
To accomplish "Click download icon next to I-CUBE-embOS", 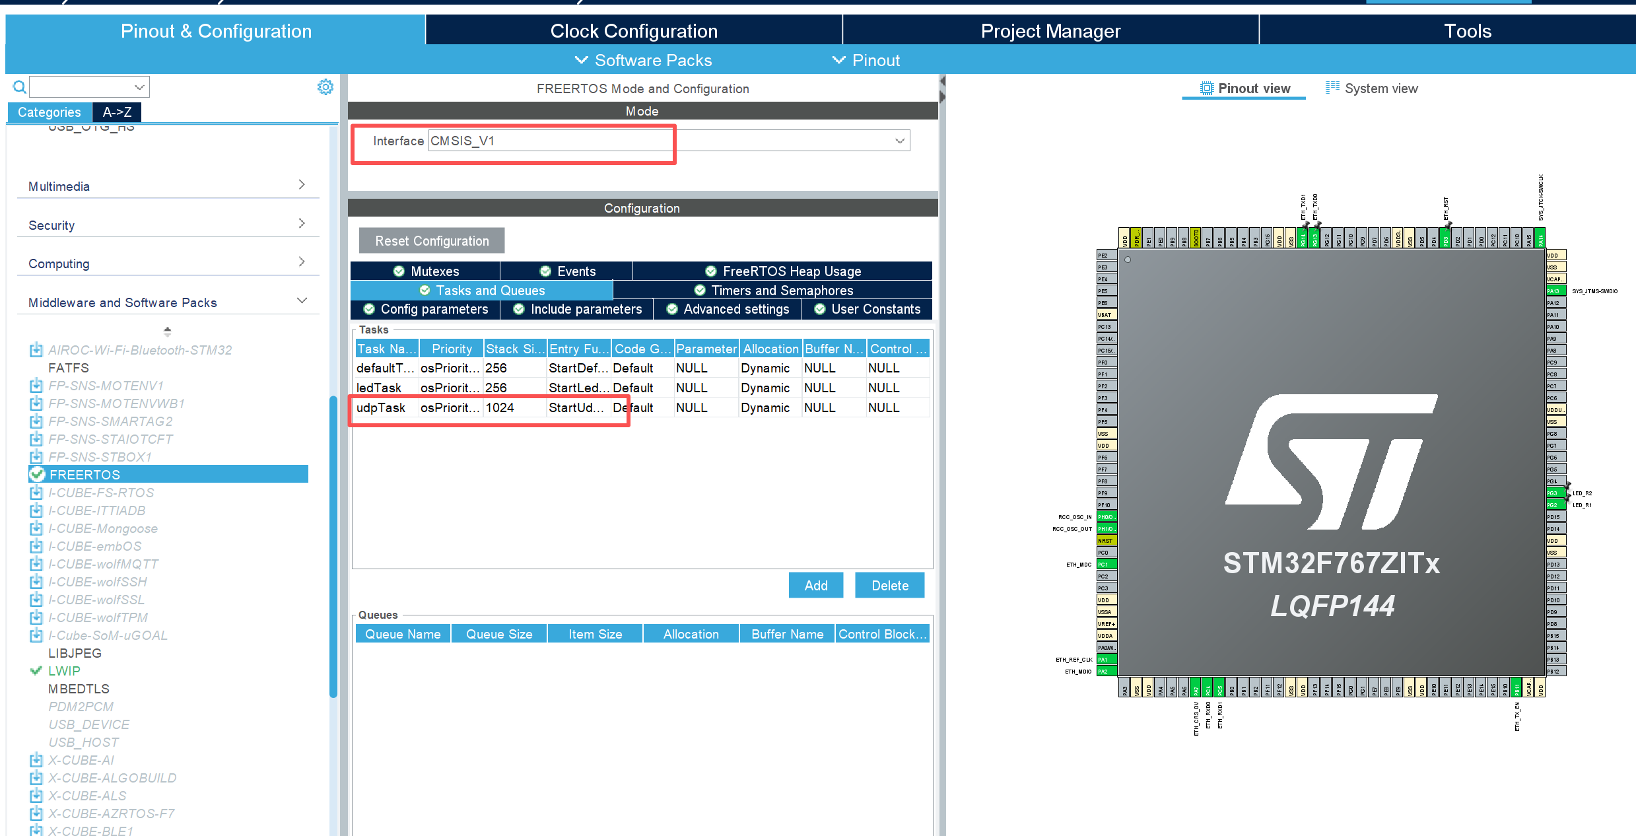I will tap(36, 545).
